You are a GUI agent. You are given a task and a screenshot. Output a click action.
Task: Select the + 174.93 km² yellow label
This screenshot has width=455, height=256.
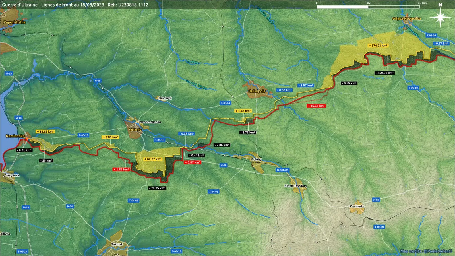(378, 46)
